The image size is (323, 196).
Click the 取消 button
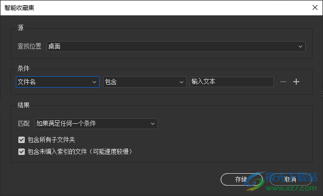pos(290,179)
